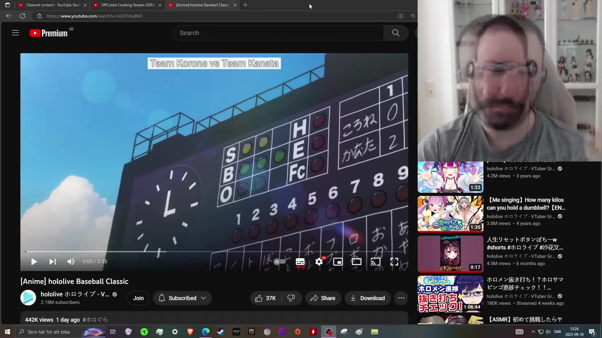
Task: Open the notification center
Action: coord(592,332)
